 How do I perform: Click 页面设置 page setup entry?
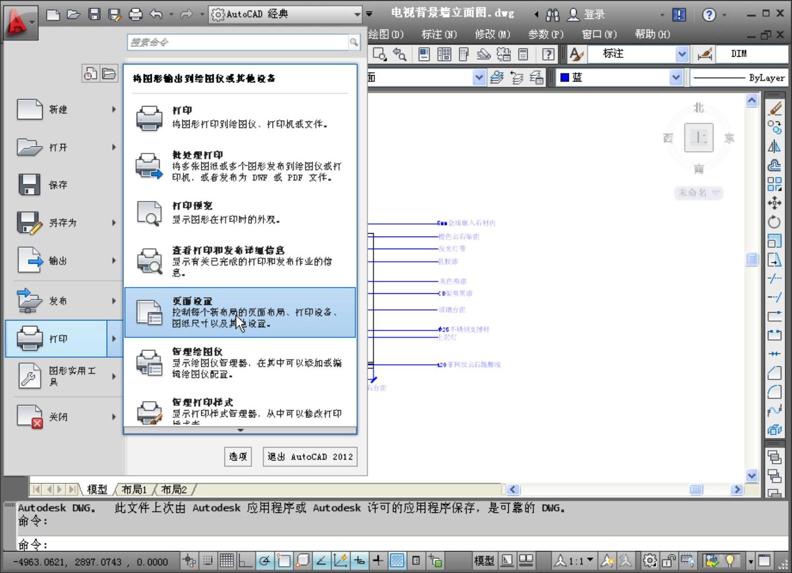240,312
